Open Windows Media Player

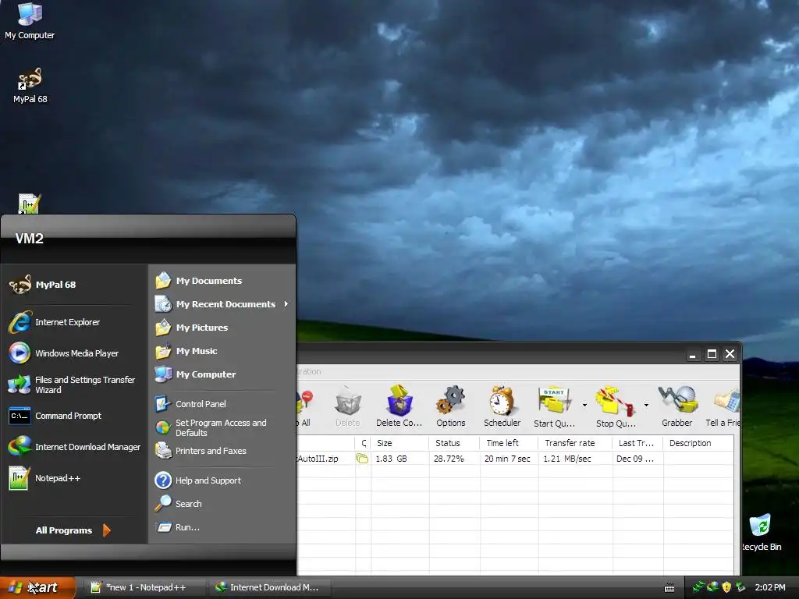(x=74, y=353)
